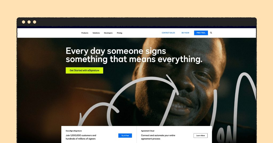Viewport: 273px width, 143px height.
Task: Select the DocuSign eSignature card heading
Action: pyautogui.click(x=74, y=131)
